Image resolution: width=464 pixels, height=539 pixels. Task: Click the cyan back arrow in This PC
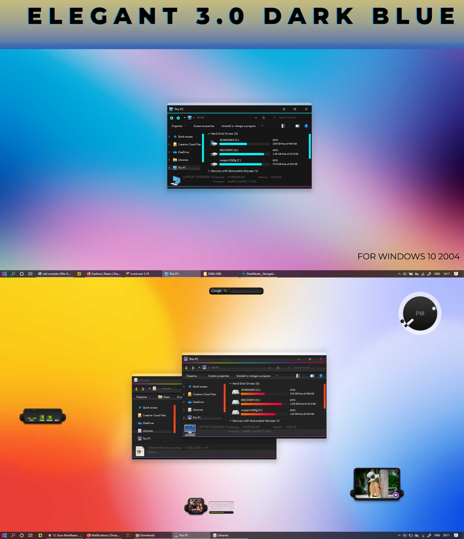[172, 118]
